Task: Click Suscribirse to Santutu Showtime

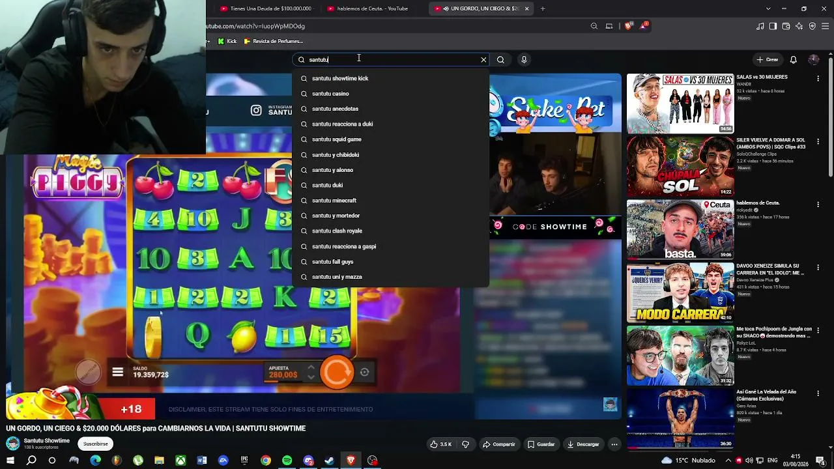Action: click(95, 444)
